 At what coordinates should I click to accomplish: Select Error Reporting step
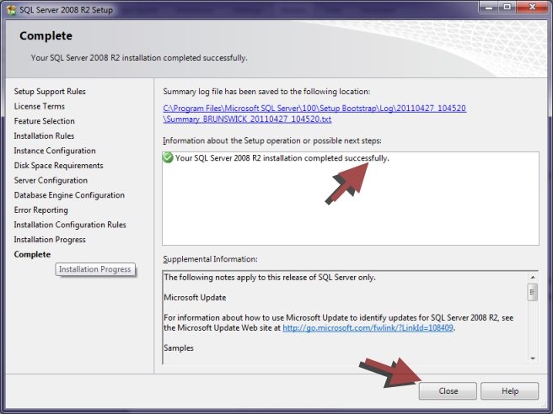[x=41, y=210]
